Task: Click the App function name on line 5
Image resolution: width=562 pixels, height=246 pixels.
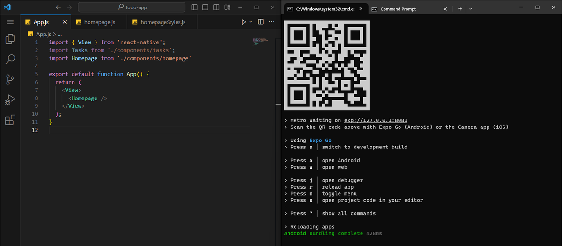Action: [132, 74]
